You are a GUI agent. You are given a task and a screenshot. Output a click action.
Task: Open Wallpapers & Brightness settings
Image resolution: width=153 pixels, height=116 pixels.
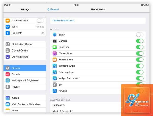25,80
